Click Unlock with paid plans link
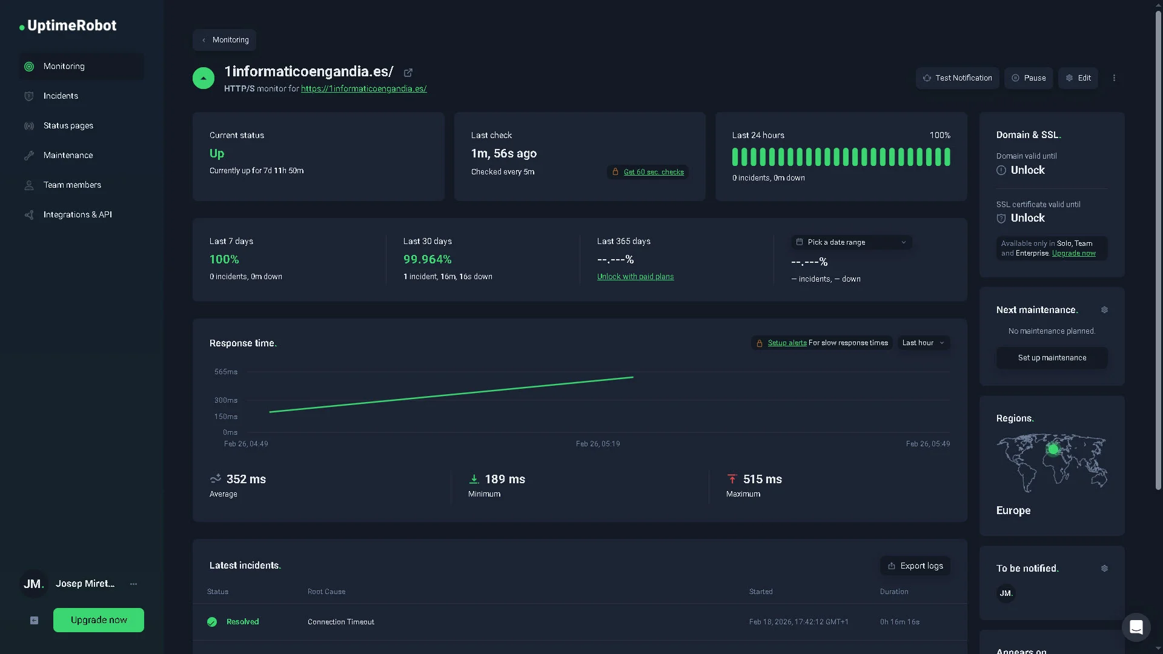 (x=635, y=277)
